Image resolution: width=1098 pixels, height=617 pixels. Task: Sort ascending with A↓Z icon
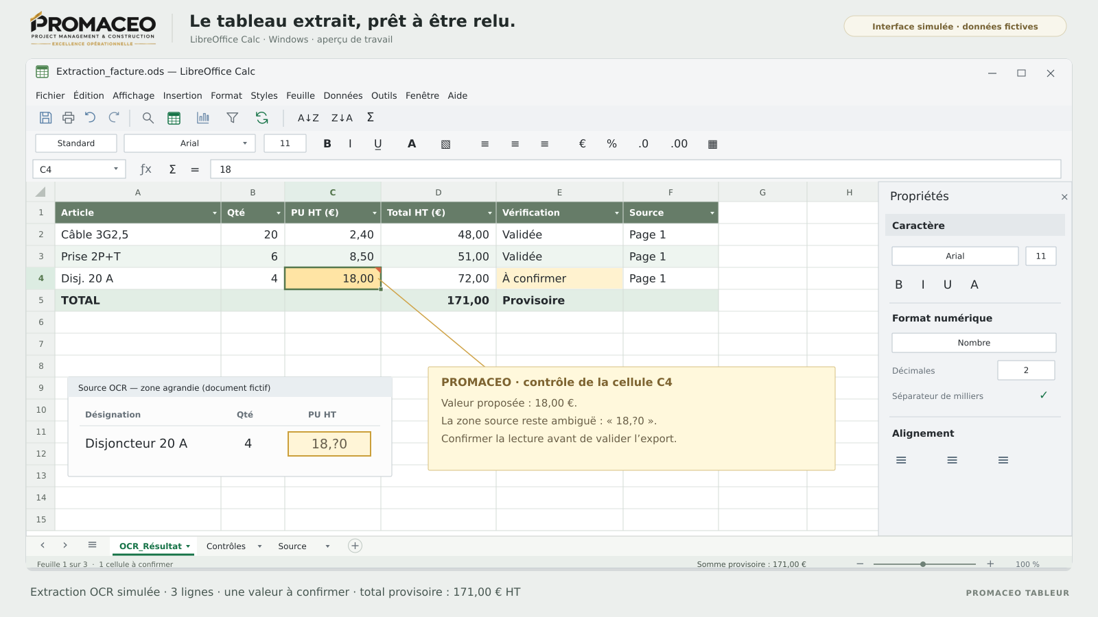click(308, 118)
